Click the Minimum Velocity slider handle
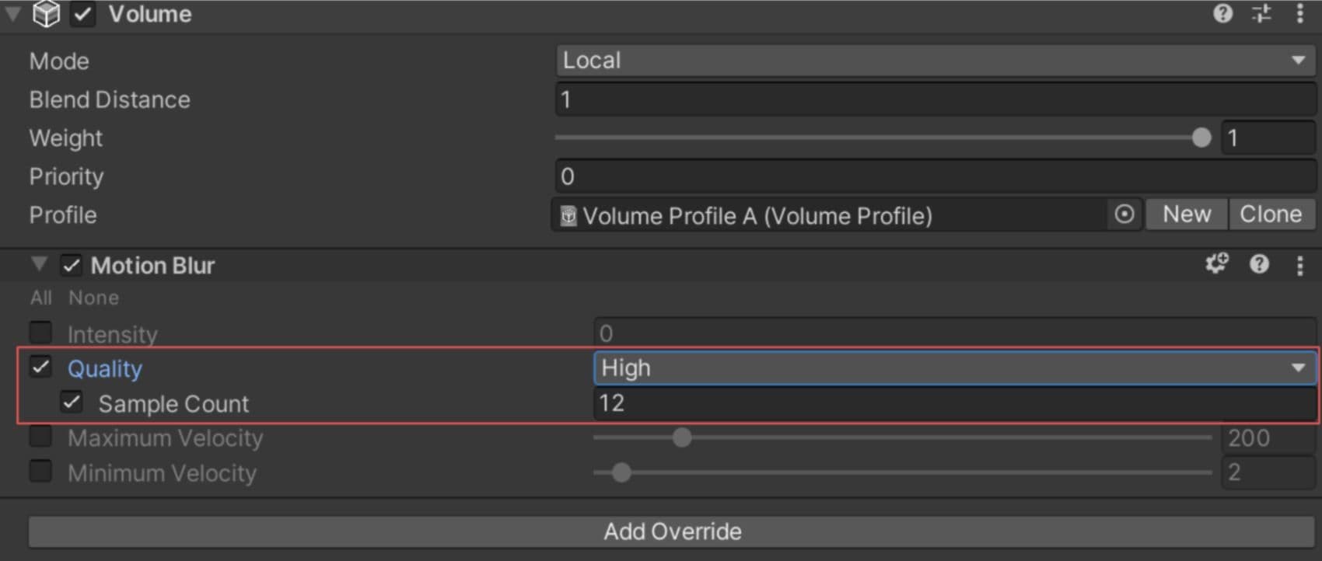 pyautogui.click(x=621, y=472)
